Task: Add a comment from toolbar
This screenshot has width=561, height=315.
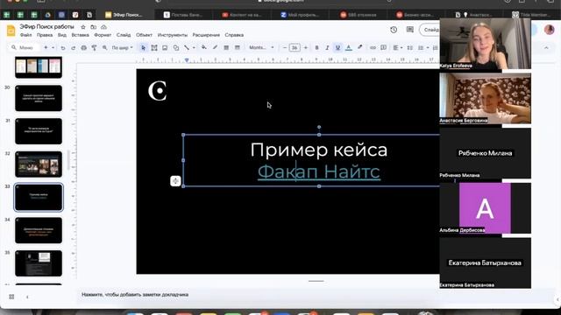Action: tap(384, 47)
